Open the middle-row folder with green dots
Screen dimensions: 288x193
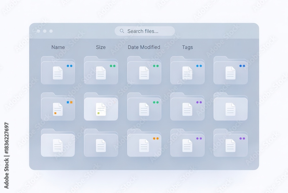point(144,107)
